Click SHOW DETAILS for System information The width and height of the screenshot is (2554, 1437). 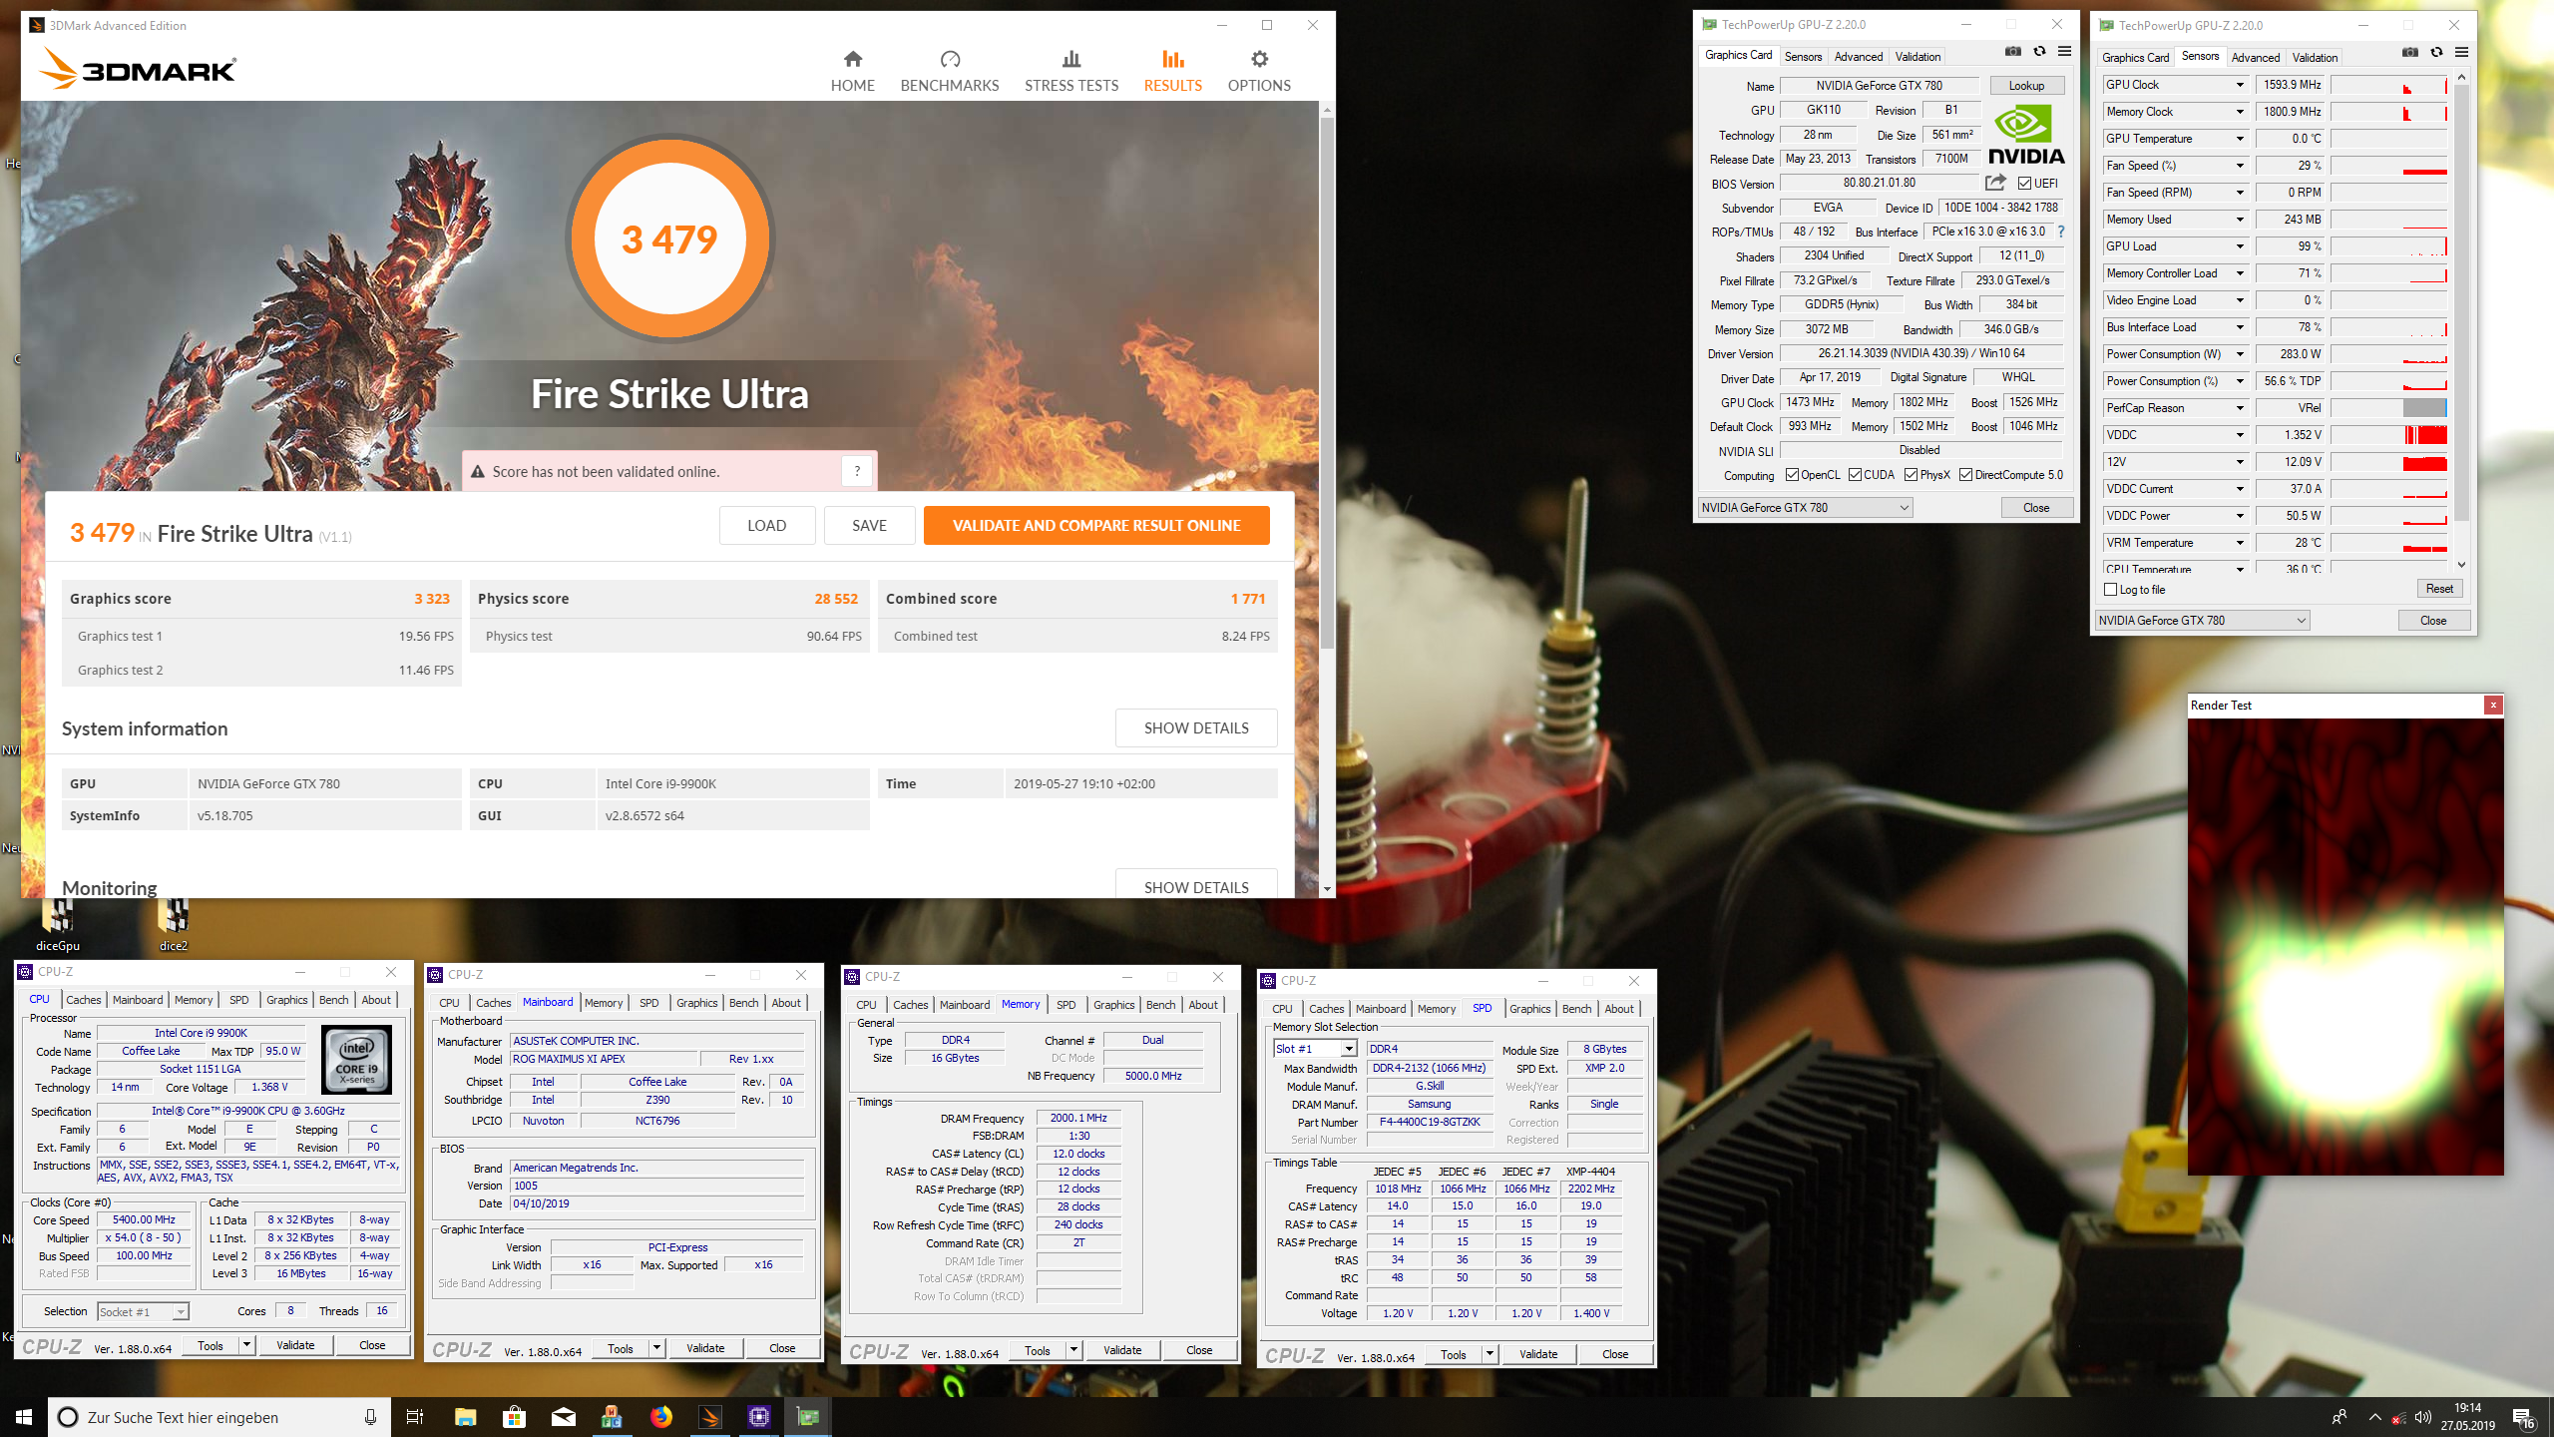coord(1196,728)
